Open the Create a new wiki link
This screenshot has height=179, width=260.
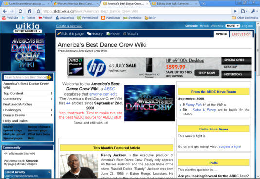point(69,26)
